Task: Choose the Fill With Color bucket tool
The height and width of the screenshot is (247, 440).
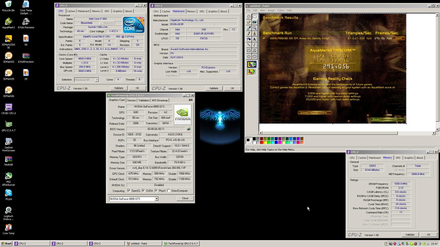Action: 255,22
